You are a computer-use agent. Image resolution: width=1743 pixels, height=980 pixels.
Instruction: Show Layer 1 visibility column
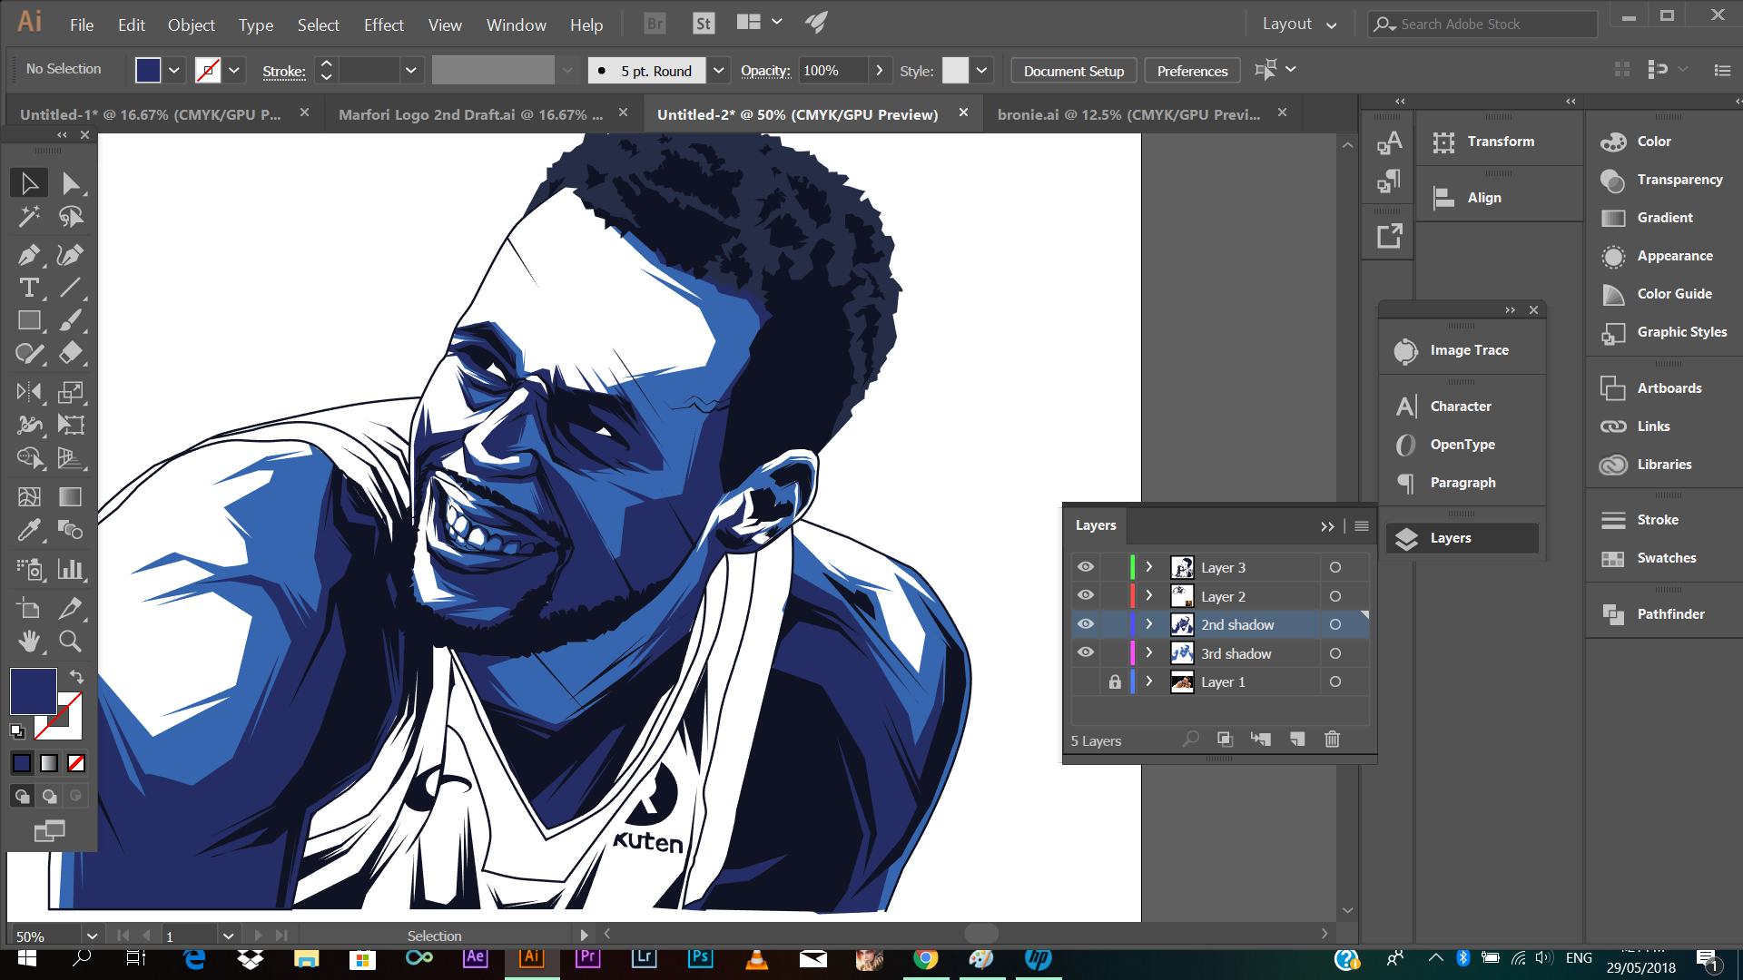1086,681
